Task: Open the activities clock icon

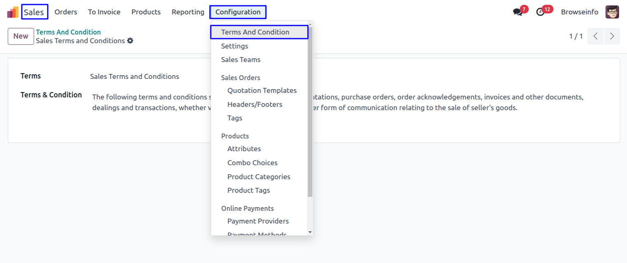Action: click(541, 12)
